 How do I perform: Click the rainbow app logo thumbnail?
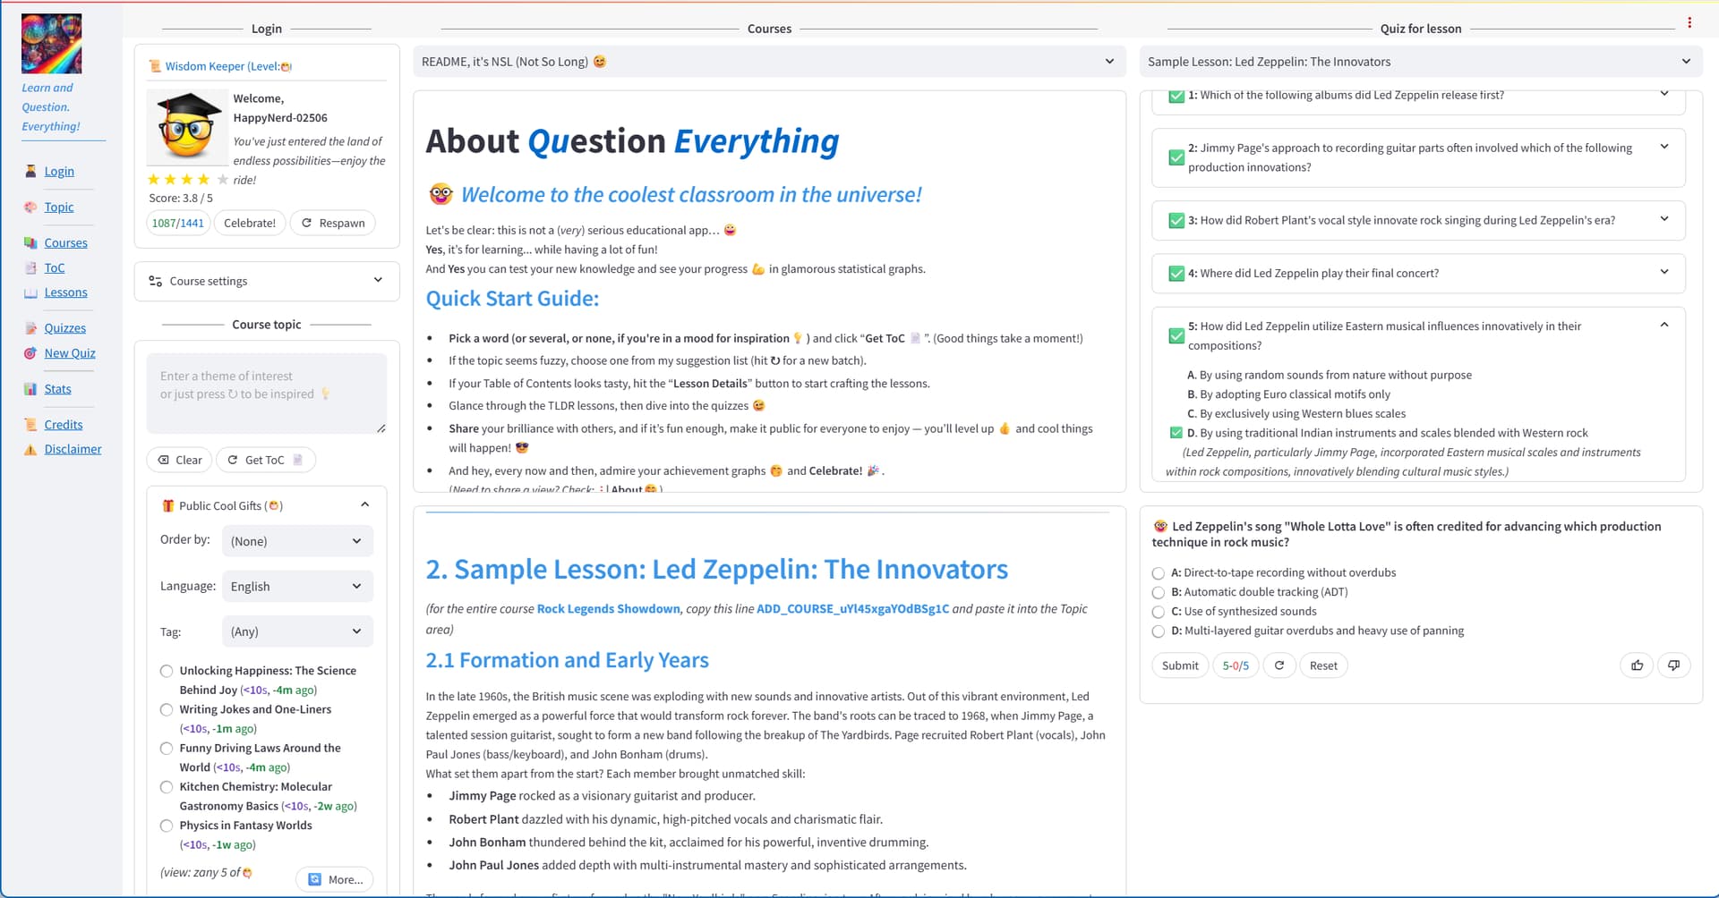(x=51, y=44)
